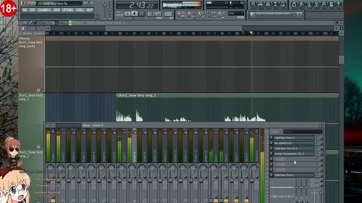The width and height of the screenshot is (362, 203).
Task: Open the CHANNELS menu
Action: point(44,10)
